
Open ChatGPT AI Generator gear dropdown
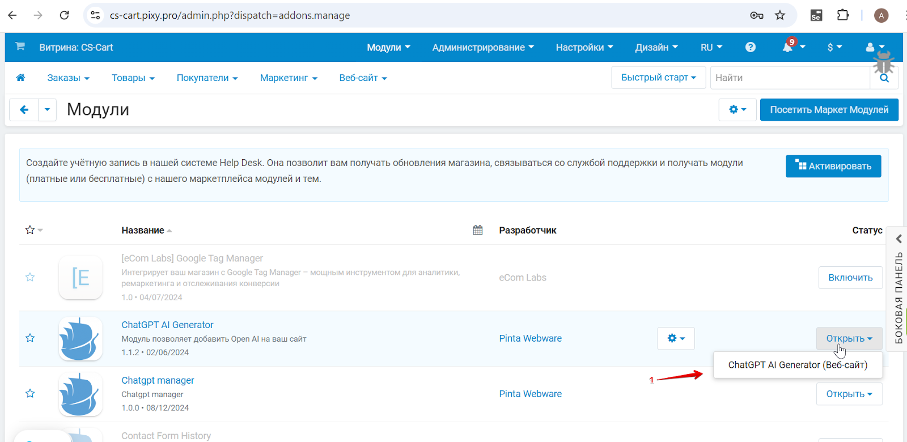pos(676,338)
